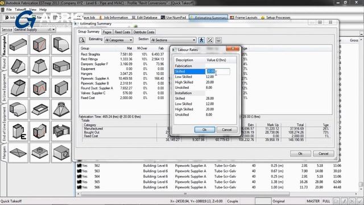
Task: Select the Group Summary tab
Action: pos(89,32)
